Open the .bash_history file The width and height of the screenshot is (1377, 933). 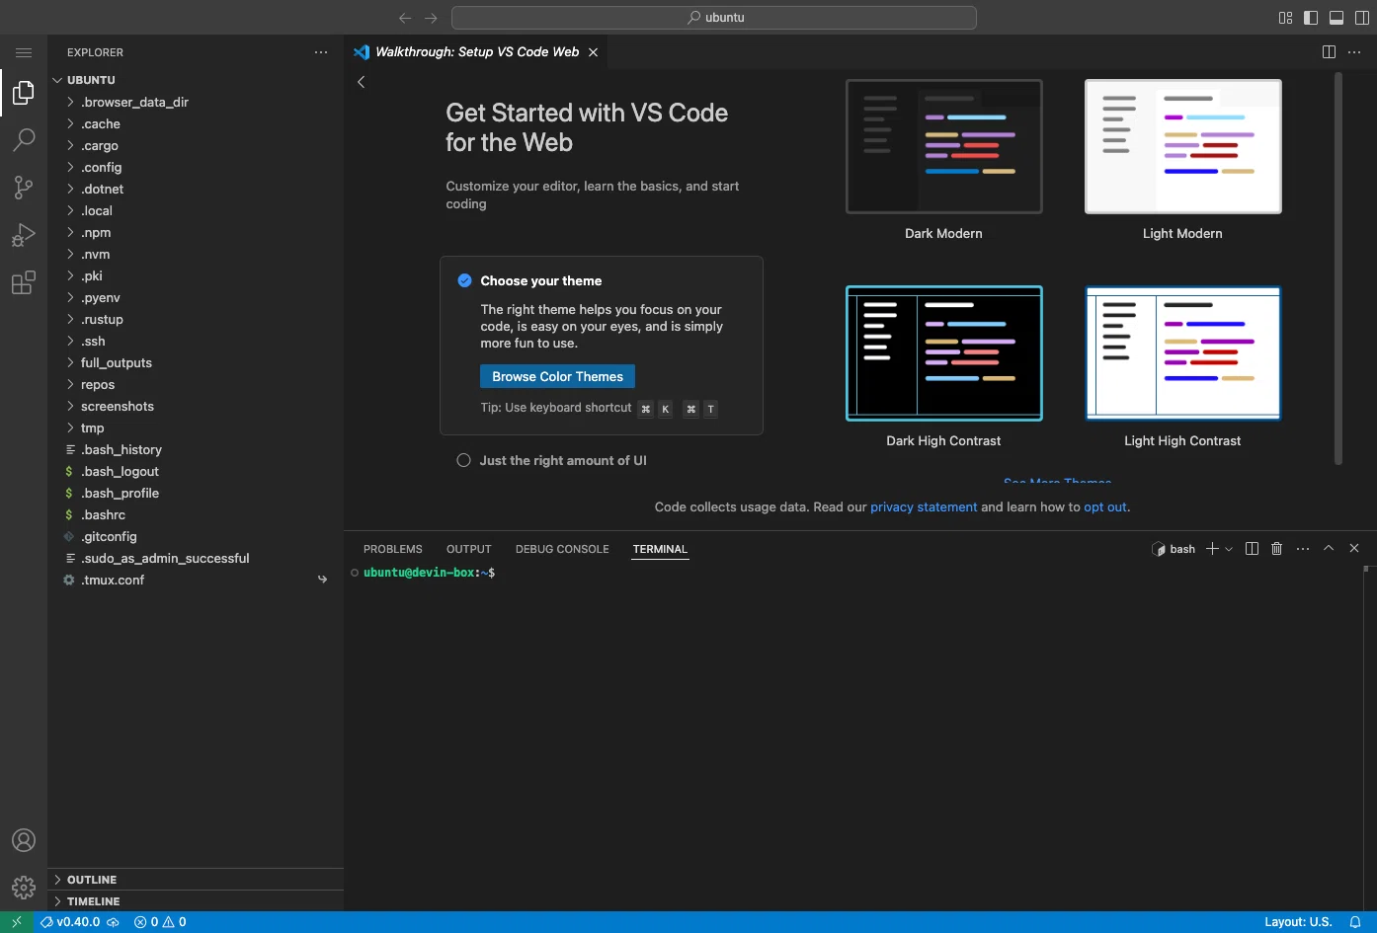[196, 449]
